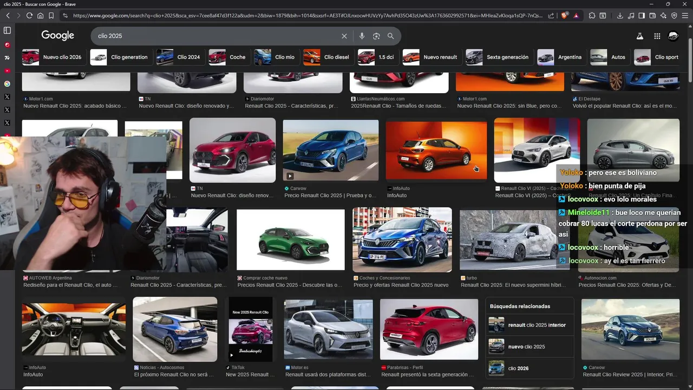Open the media control music note icon
The height and width of the screenshot is (390, 693).
click(631, 16)
